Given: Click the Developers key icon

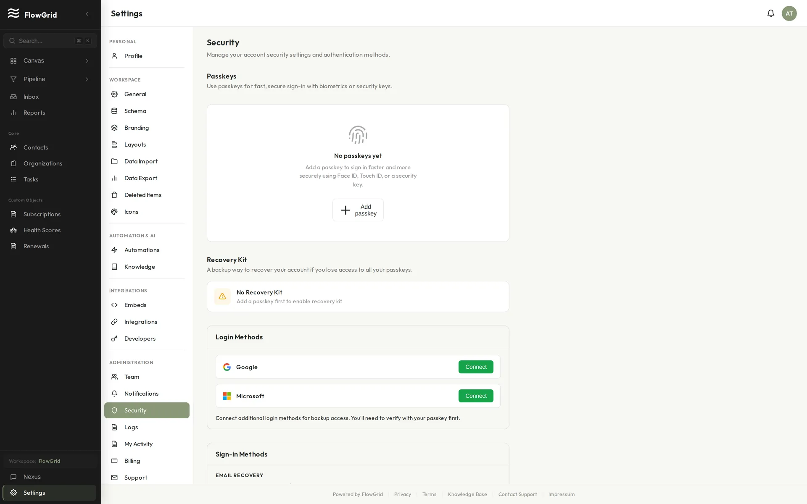Looking at the screenshot, I should pos(114,339).
